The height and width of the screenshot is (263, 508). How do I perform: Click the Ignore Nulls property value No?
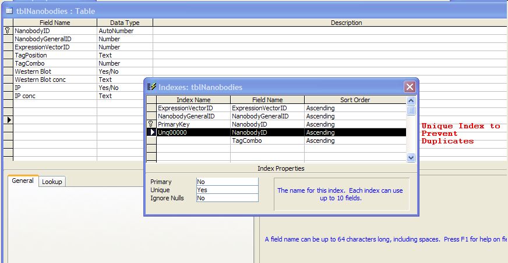[x=227, y=198]
